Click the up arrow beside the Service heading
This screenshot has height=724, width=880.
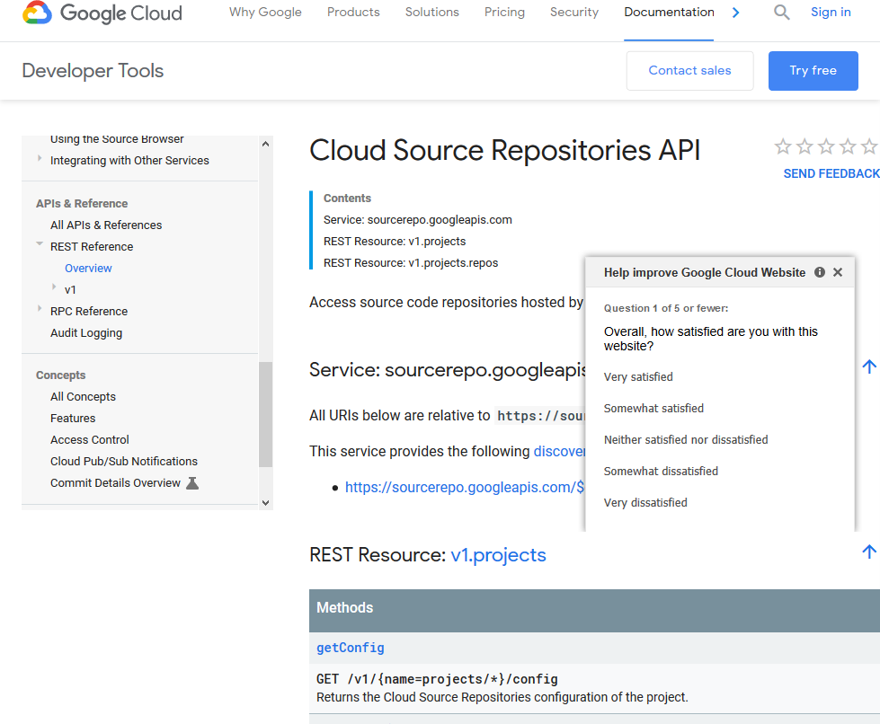(869, 366)
